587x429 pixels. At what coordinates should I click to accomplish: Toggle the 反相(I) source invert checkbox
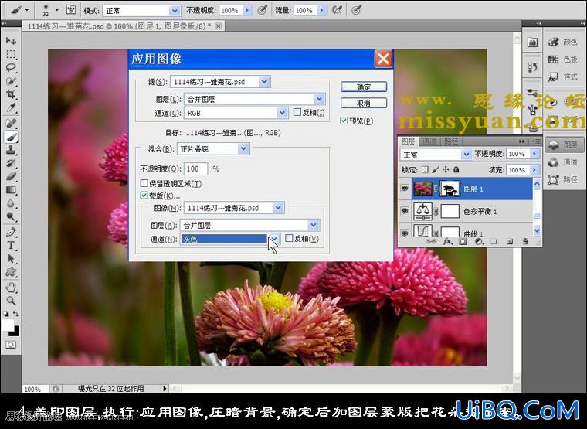[x=297, y=112]
